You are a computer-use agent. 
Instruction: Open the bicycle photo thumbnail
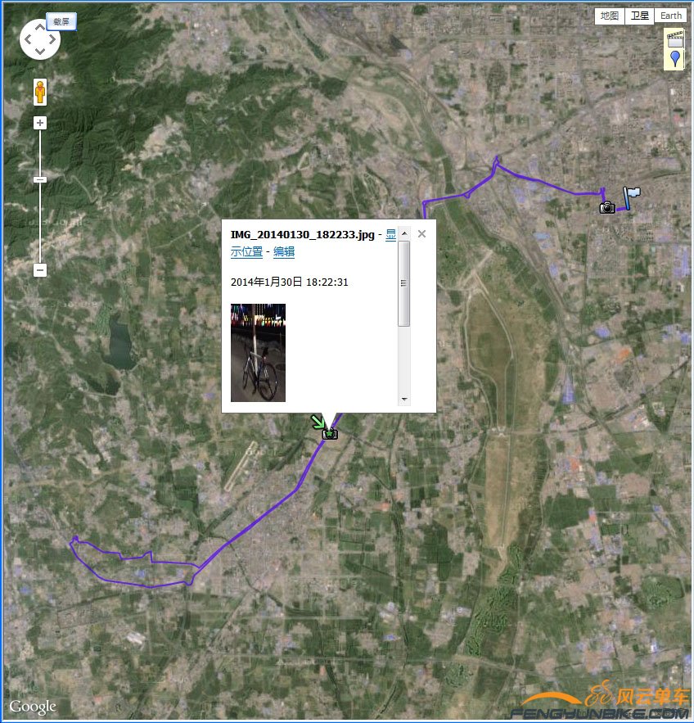tap(258, 353)
